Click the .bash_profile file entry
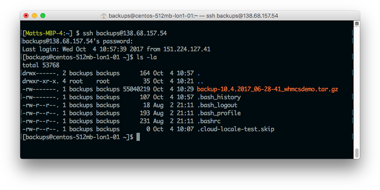The width and height of the screenshot is (380, 190). click(x=219, y=114)
